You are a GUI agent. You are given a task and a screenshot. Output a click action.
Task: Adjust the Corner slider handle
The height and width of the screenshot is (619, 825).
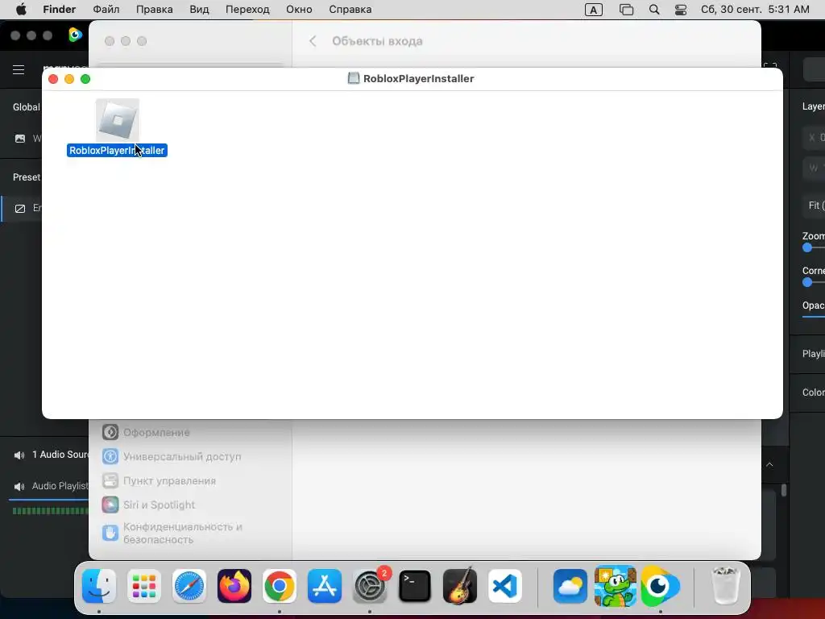point(807,283)
